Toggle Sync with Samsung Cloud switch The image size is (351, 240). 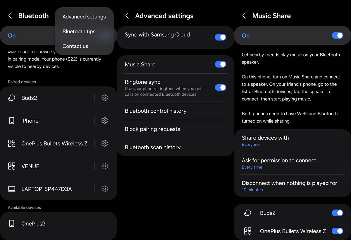[220, 37]
